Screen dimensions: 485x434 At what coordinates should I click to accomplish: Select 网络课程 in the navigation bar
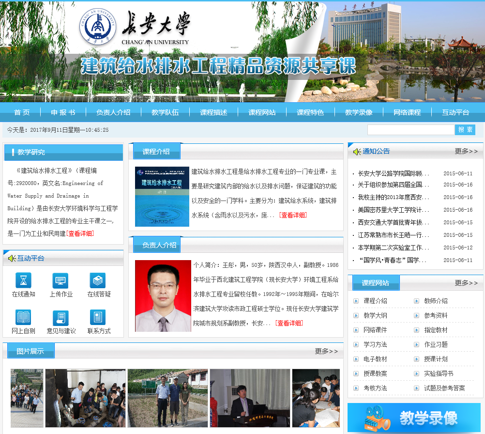[407, 112]
